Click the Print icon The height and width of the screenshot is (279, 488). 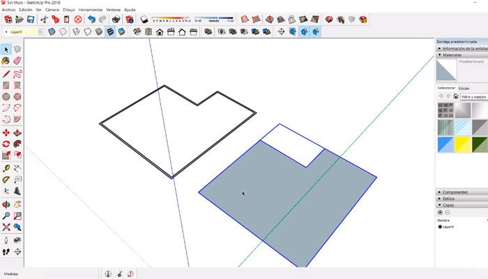(116, 20)
